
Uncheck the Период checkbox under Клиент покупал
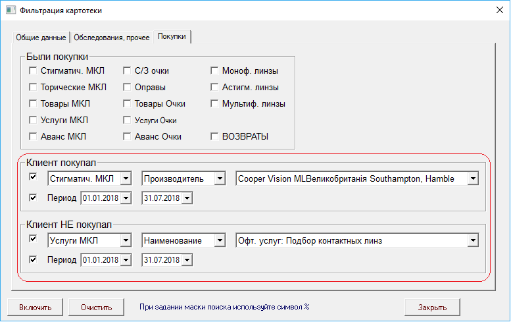pyautogui.click(x=33, y=198)
